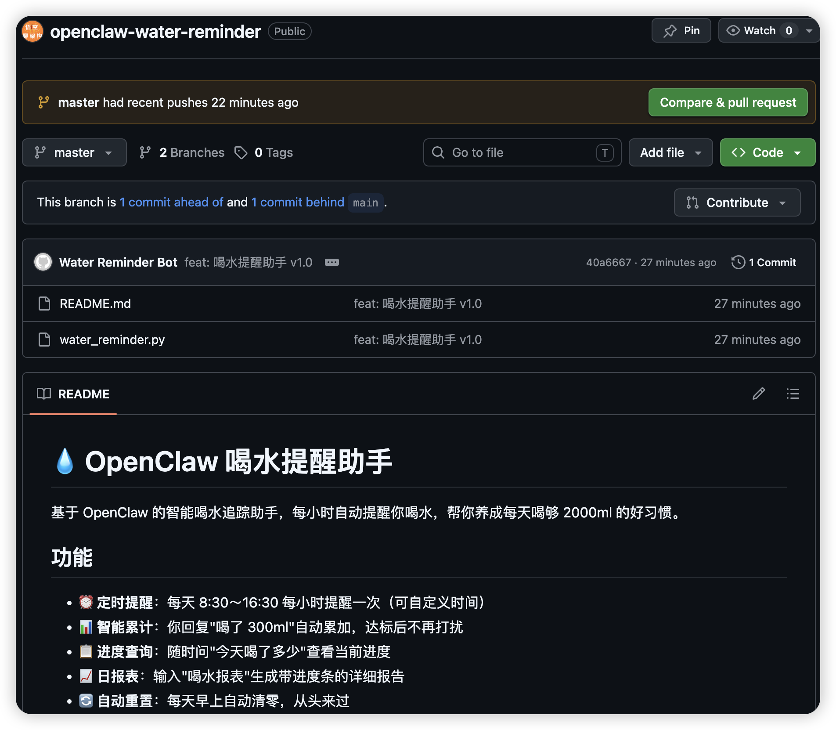Open the README outline list icon
This screenshot has width=836, height=730.
pos(793,394)
